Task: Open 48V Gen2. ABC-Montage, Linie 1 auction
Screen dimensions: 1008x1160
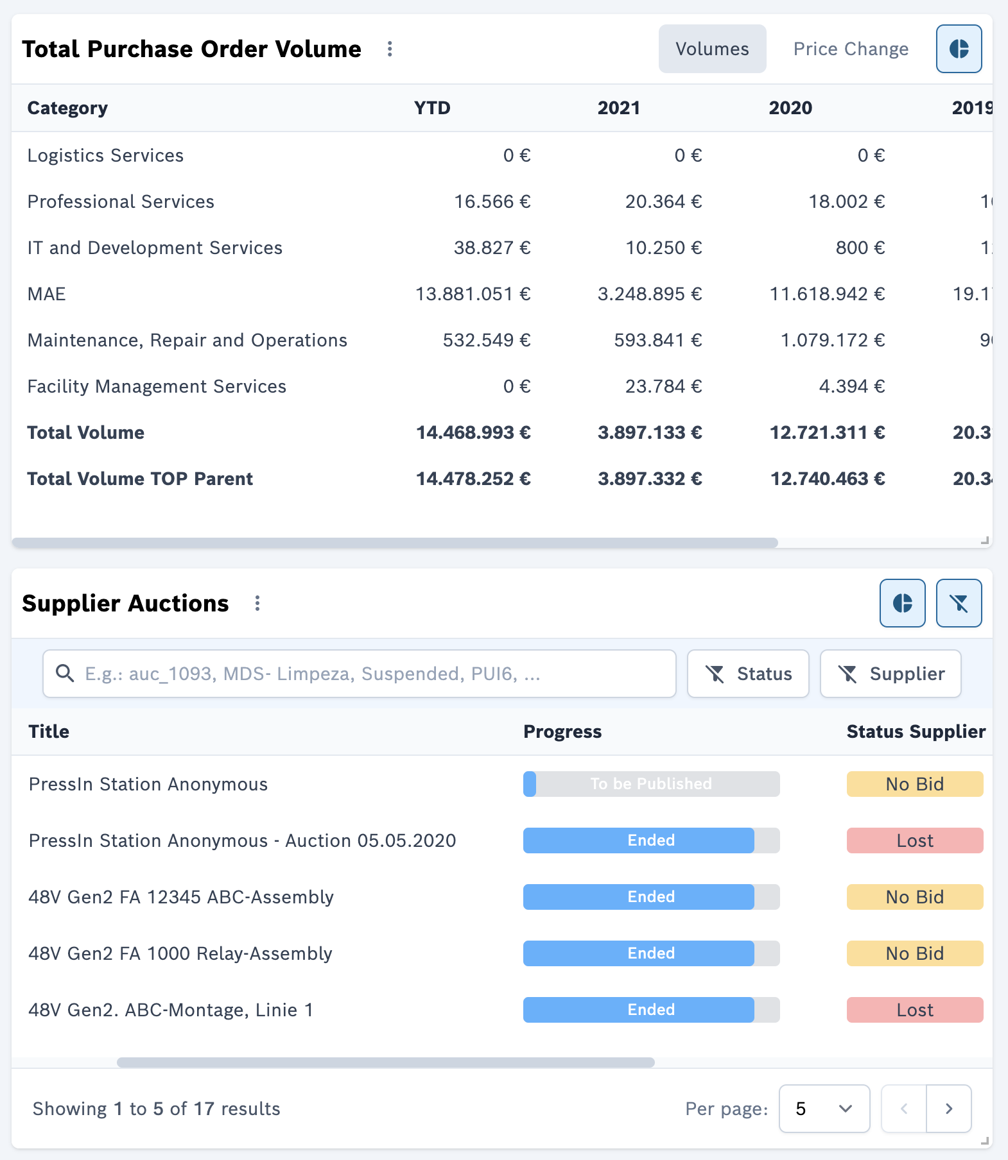Action: tap(171, 1010)
